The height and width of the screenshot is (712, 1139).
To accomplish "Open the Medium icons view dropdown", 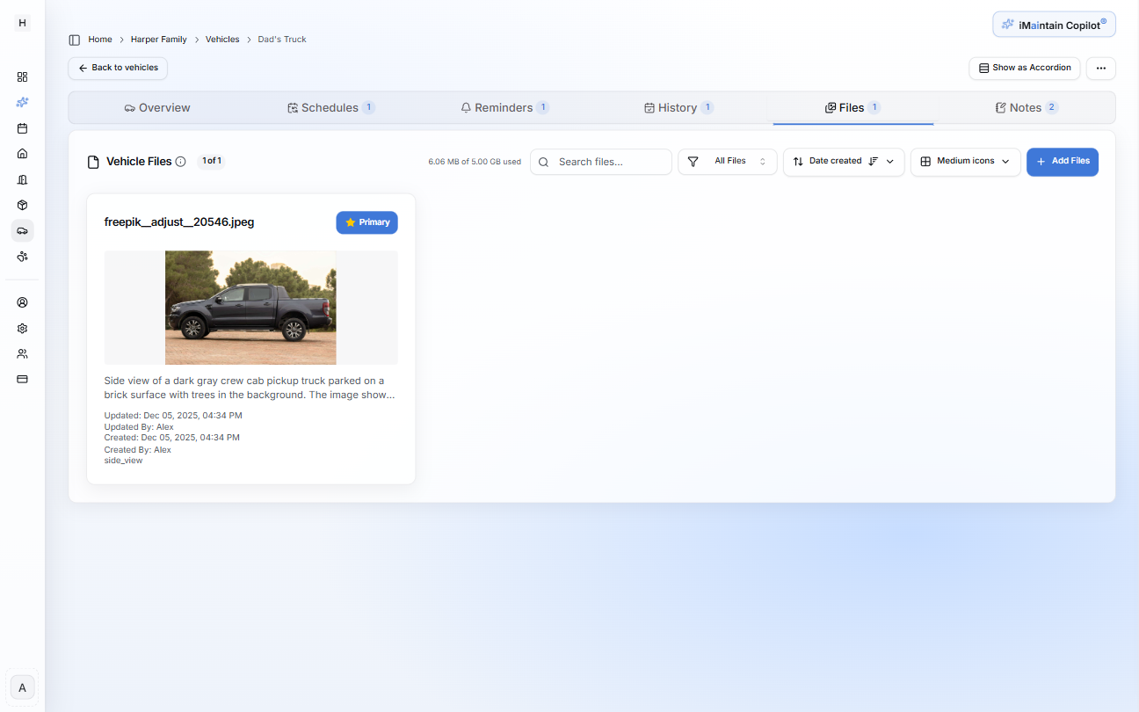I will coord(965,162).
